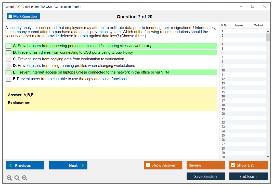The width and height of the screenshot is (274, 187).
Task: Go back to the Previous question
Action: coord(25,165)
